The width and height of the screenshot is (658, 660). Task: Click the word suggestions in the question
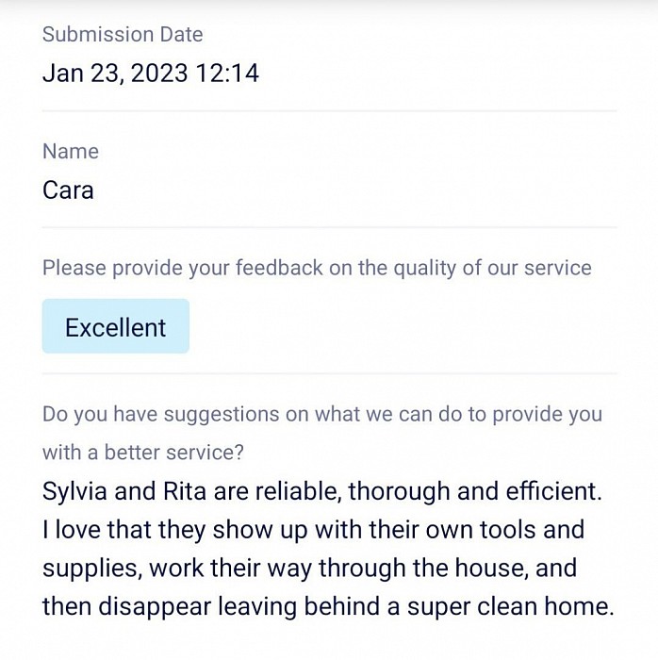coord(222,415)
